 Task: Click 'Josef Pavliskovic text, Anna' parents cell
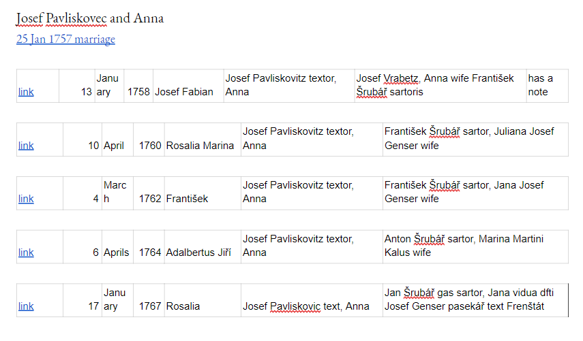312,300
